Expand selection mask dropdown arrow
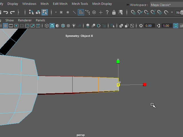183x137 pixels. click(x=56, y=13)
